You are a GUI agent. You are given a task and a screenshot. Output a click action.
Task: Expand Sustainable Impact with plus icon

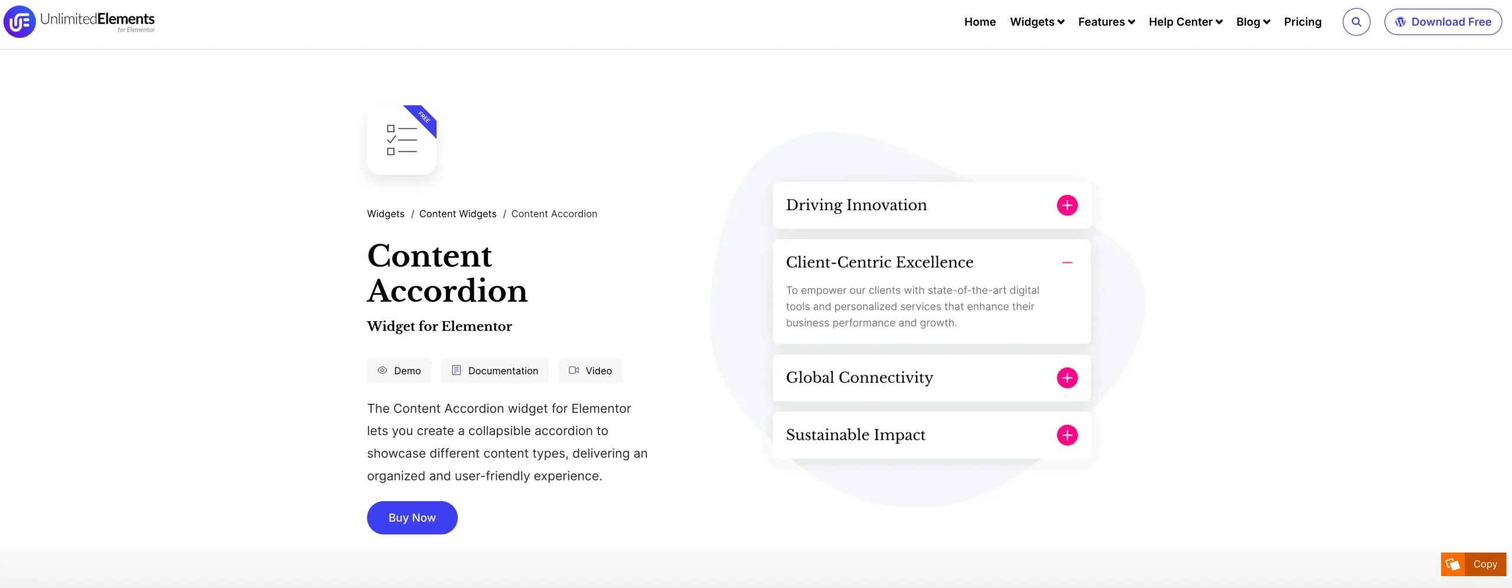[1067, 435]
